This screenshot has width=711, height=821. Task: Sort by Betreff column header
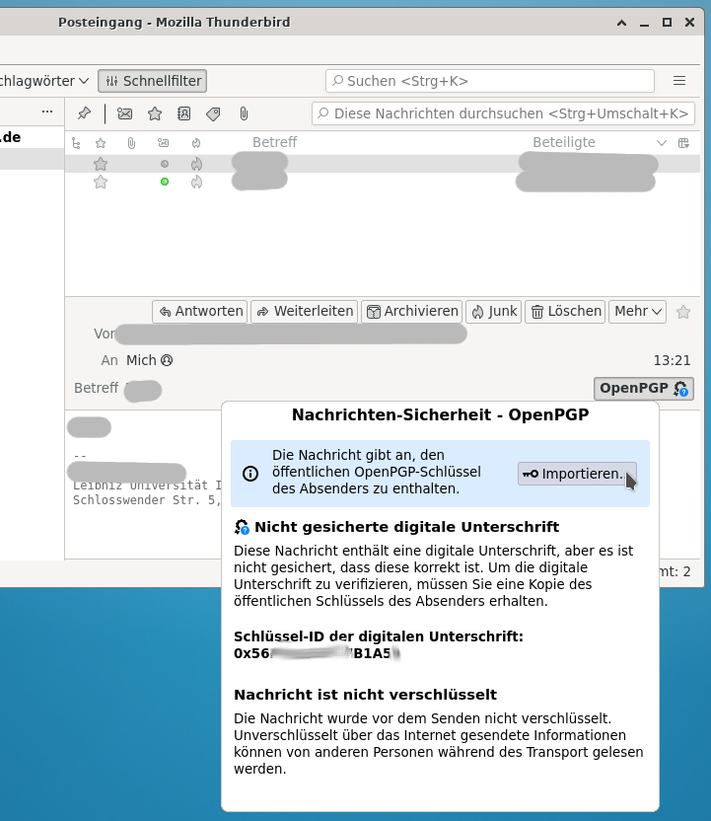274,142
